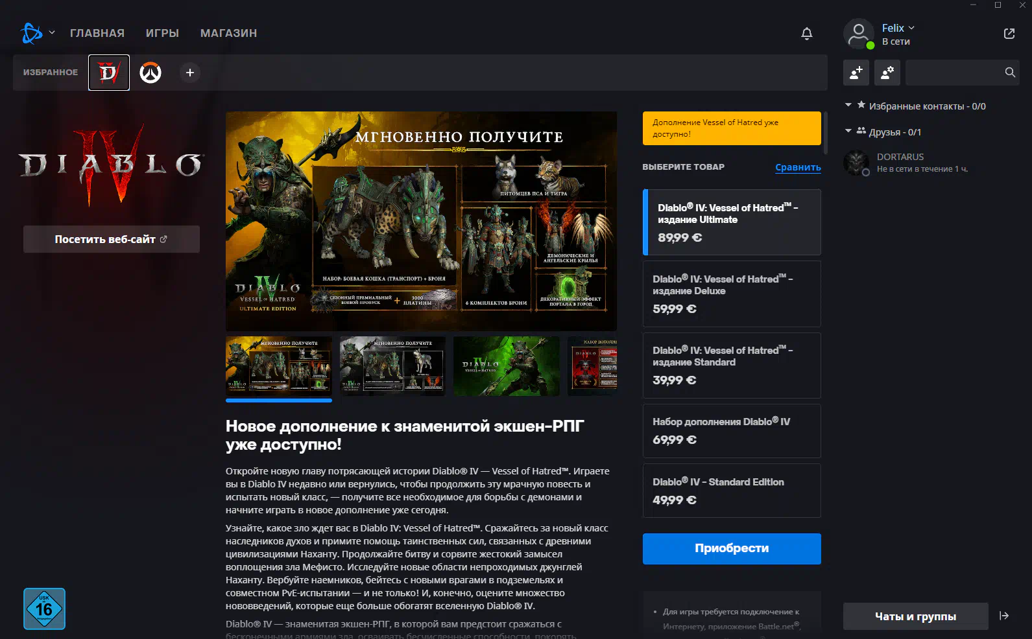Open notifications bell
Image resolution: width=1032 pixels, height=639 pixels.
[807, 34]
